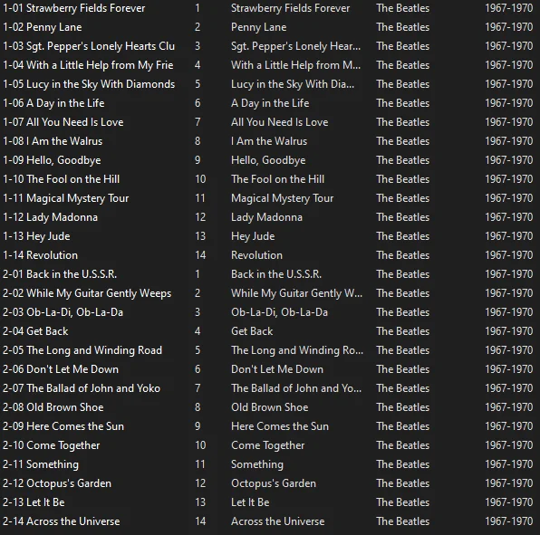Select filename '1-06 A Day in the Life'
Image resolution: width=540 pixels, height=535 pixels.
[x=53, y=103]
